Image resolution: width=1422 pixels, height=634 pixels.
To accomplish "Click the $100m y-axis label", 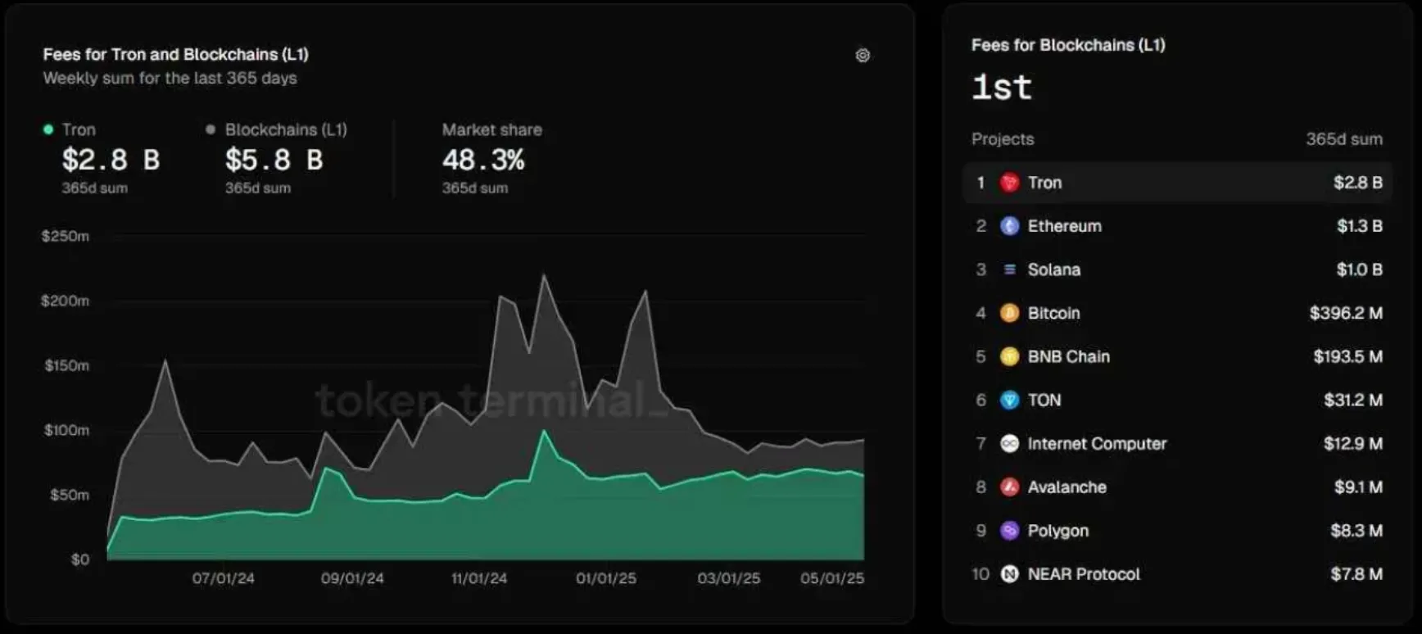I will [x=67, y=430].
